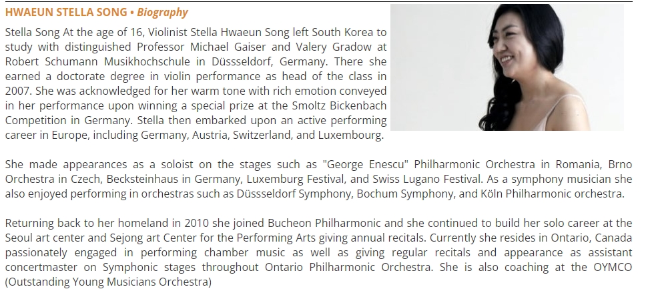Image resolution: width=648 pixels, height=291 pixels.
Task: Click the words Bucheon Philharmonic
Action: click(x=324, y=223)
